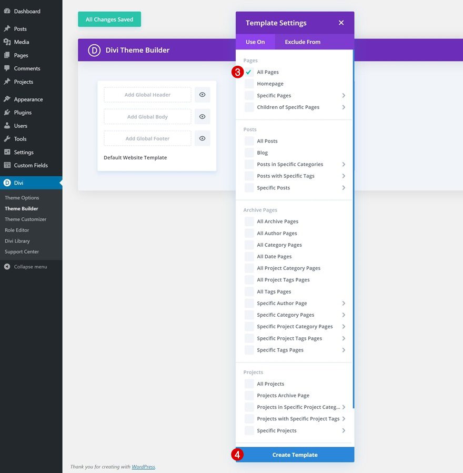Click the Appearance paintbrush icon
The width and height of the screenshot is (463, 473).
(7, 99)
